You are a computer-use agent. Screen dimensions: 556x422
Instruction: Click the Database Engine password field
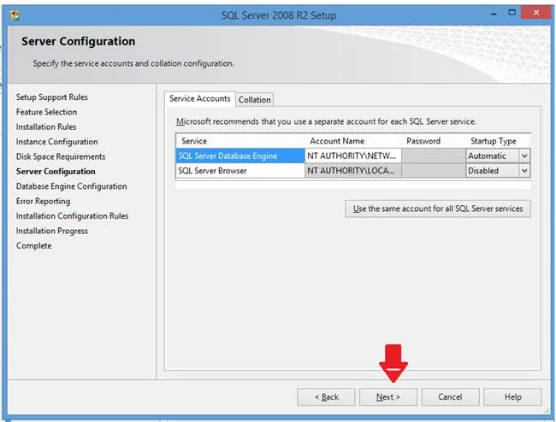(434, 155)
